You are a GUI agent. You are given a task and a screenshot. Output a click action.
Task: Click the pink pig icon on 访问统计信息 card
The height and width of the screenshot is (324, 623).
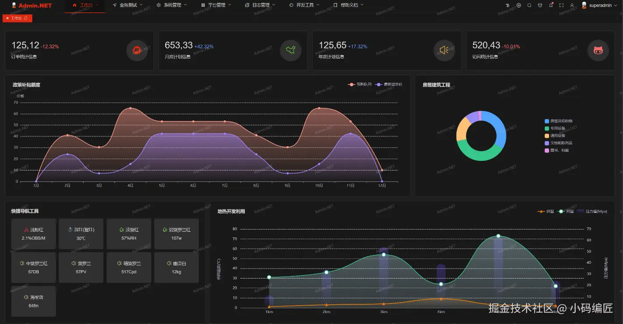tap(598, 51)
